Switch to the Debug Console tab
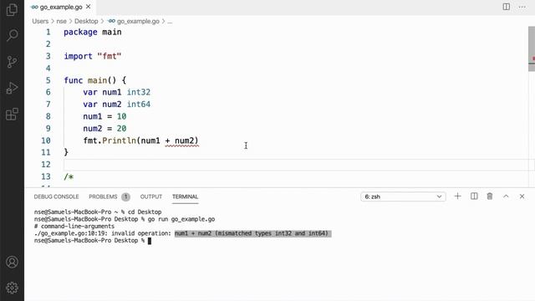This screenshot has width=535, height=301. (56, 196)
